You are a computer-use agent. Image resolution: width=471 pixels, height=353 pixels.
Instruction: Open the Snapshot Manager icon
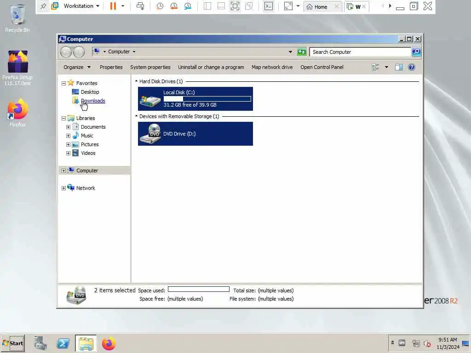(188, 6)
